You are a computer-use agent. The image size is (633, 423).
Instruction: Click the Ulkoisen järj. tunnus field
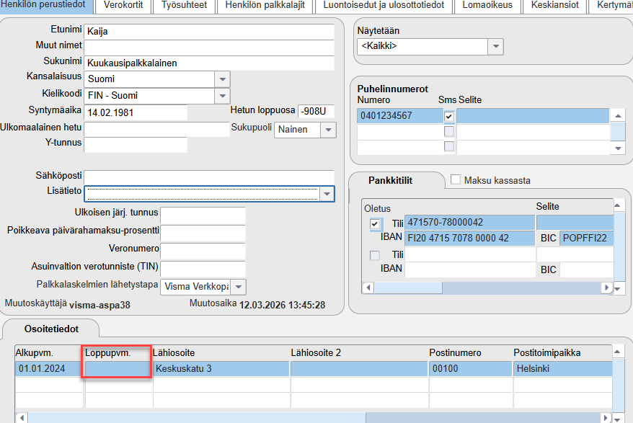pyautogui.click(x=203, y=215)
